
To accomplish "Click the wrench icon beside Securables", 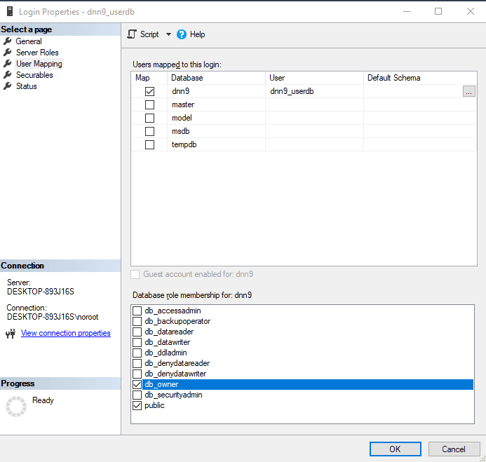I will point(8,75).
